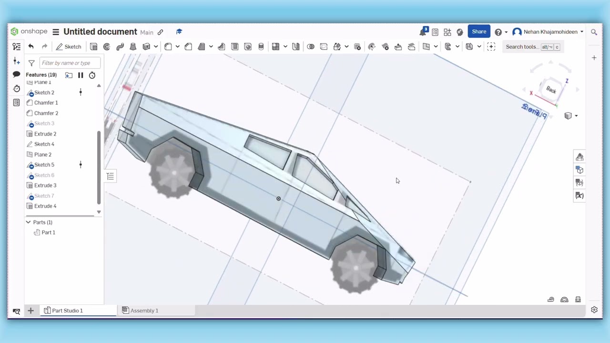This screenshot has width=610, height=343.
Task: Click the Untitled document title
Action: [100, 32]
